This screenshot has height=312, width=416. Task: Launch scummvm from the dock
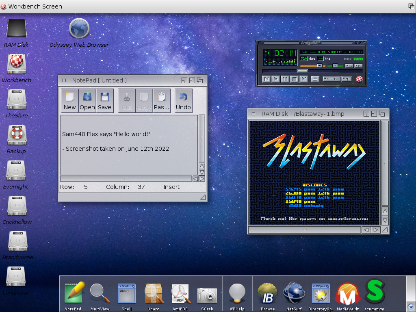[x=374, y=291]
